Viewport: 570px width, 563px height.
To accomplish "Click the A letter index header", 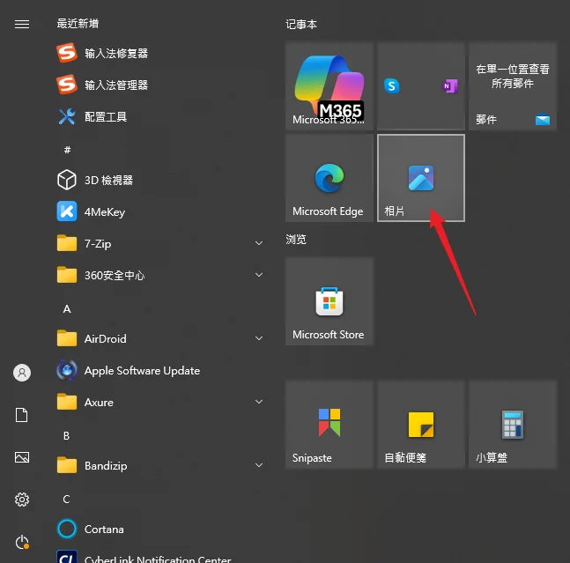I will click(67, 309).
